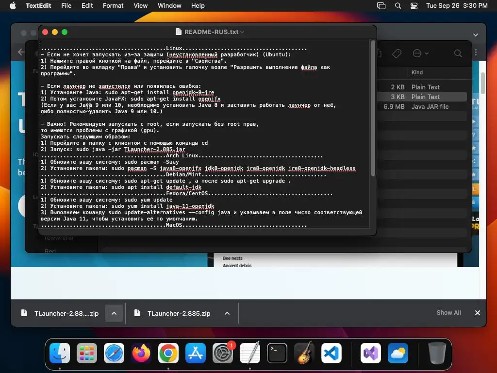Click the Finder share icon beside scrollbar

click(379, 53)
